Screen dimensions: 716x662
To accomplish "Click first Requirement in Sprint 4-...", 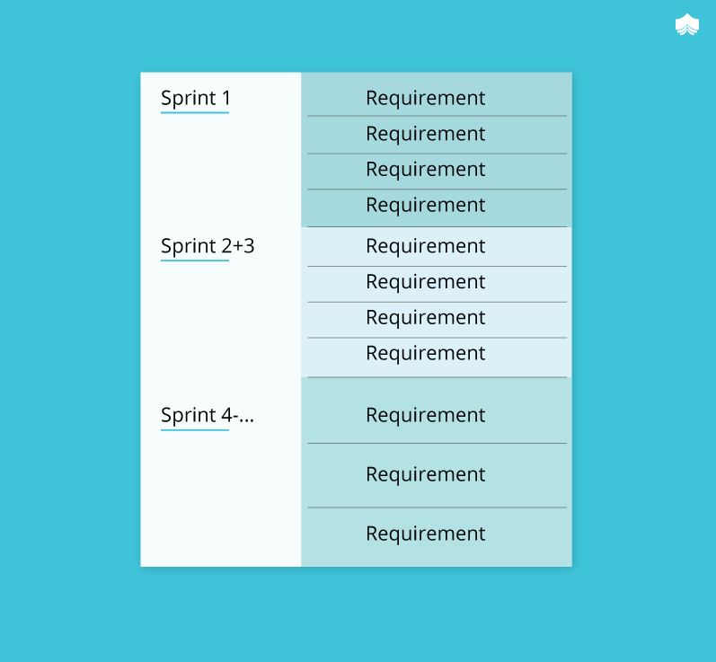I will coord(426,415).
